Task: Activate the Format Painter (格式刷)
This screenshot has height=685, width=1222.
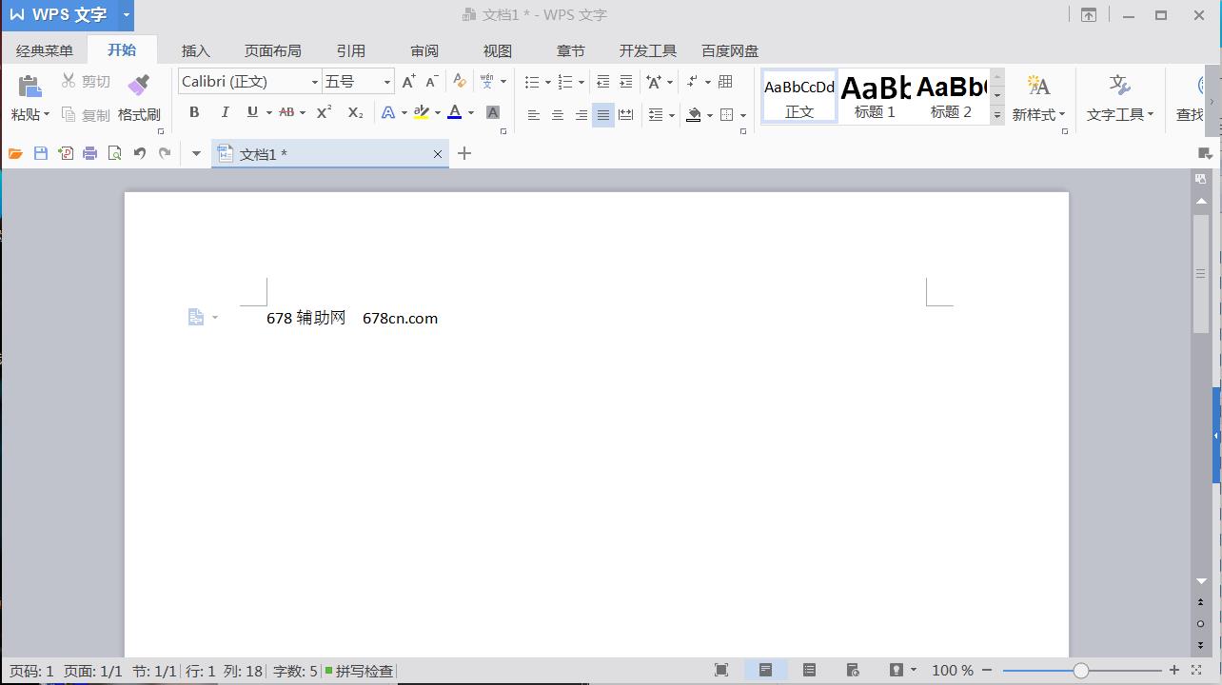Action: [x=139, y=98]
